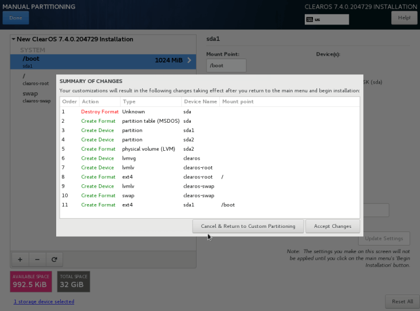Click the Type column header

151,102
